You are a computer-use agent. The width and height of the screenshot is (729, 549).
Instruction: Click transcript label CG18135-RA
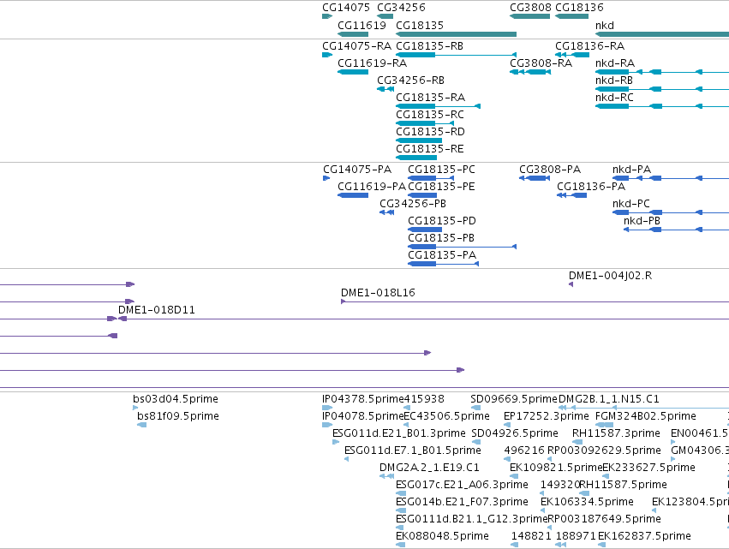pyautogui.click(x=431, y=98)
